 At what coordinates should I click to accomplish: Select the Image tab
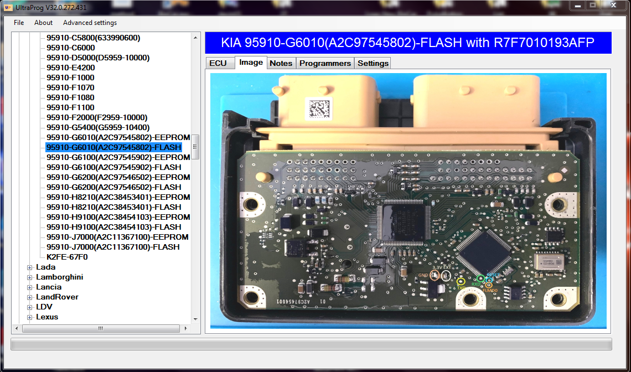tap(251, 63)
